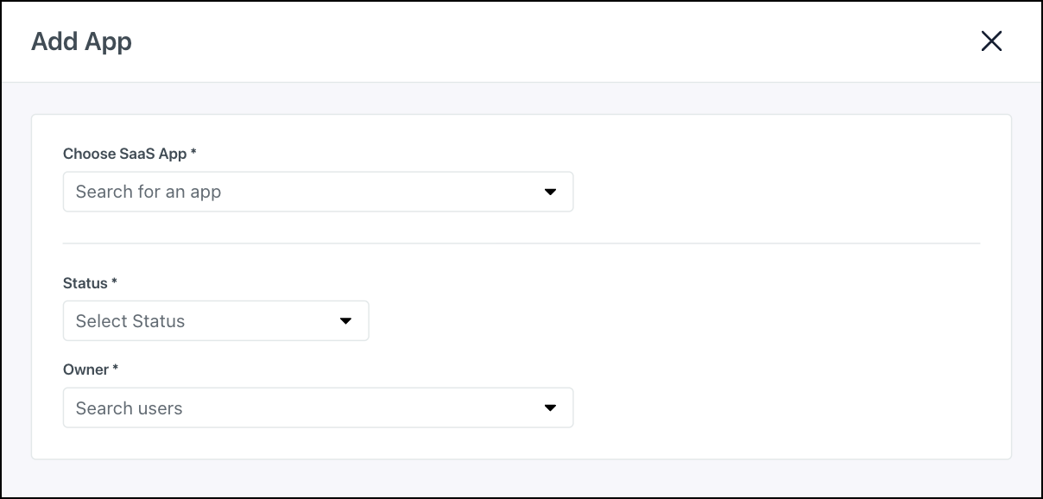Click the 'Status' required field label
The height and width of the screenshot is (499, 1043).
pos(91,283)
